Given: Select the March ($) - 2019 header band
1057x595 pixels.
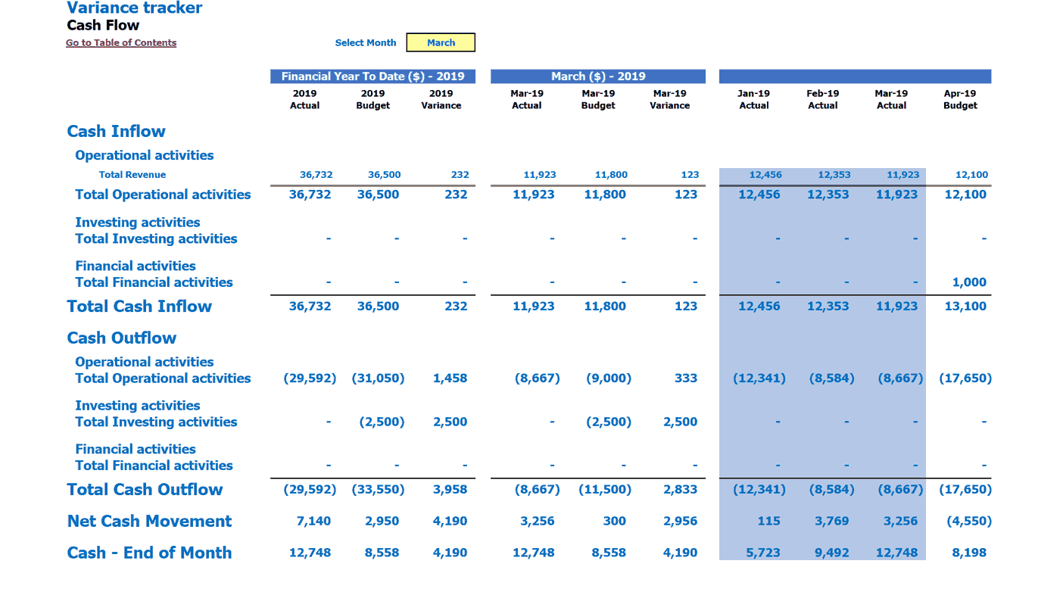Looking at the screenshot, I should click(598, 76).
